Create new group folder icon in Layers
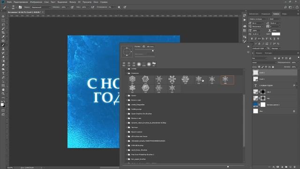Image resolution: width=300 pixels, height=169 pixels. [286, 167]
